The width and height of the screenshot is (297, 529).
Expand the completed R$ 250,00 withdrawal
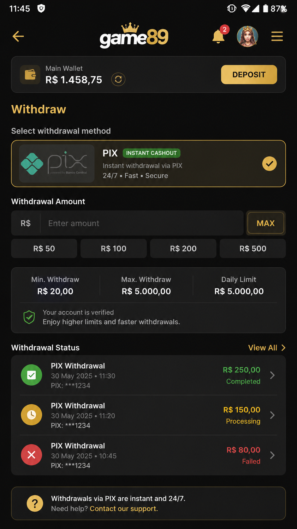click(x=148, y=375)
